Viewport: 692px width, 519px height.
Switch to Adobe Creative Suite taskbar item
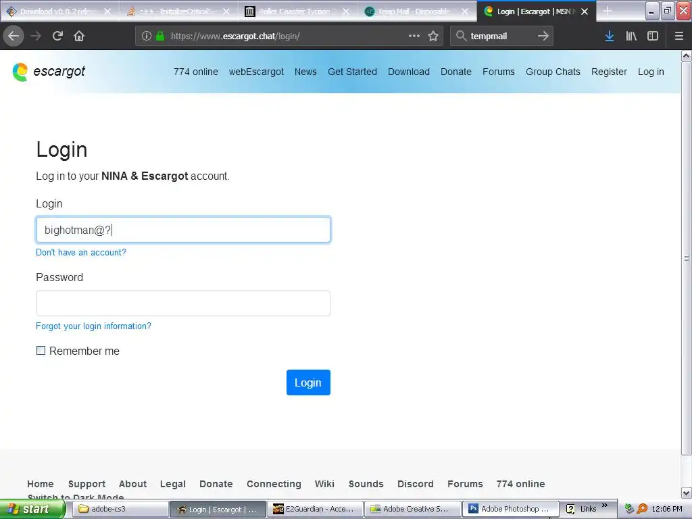[413, 509]
